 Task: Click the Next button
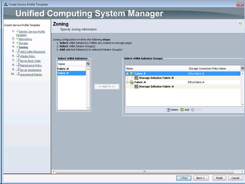[x=201, y=178]
